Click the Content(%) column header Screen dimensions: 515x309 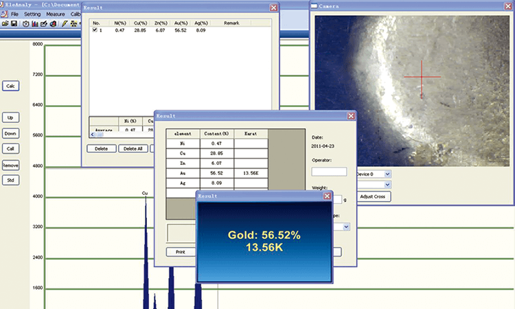click(217, 134)
